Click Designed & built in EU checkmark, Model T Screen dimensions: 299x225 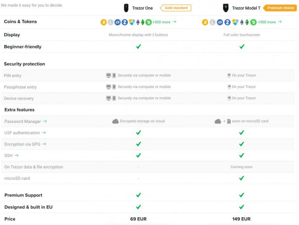[x=242, y=207]
